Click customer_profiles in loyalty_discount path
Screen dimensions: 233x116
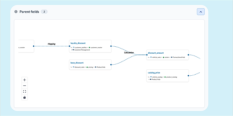point(81,48)
